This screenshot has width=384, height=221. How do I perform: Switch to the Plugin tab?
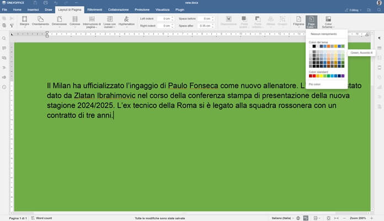(x=180, y=10)
